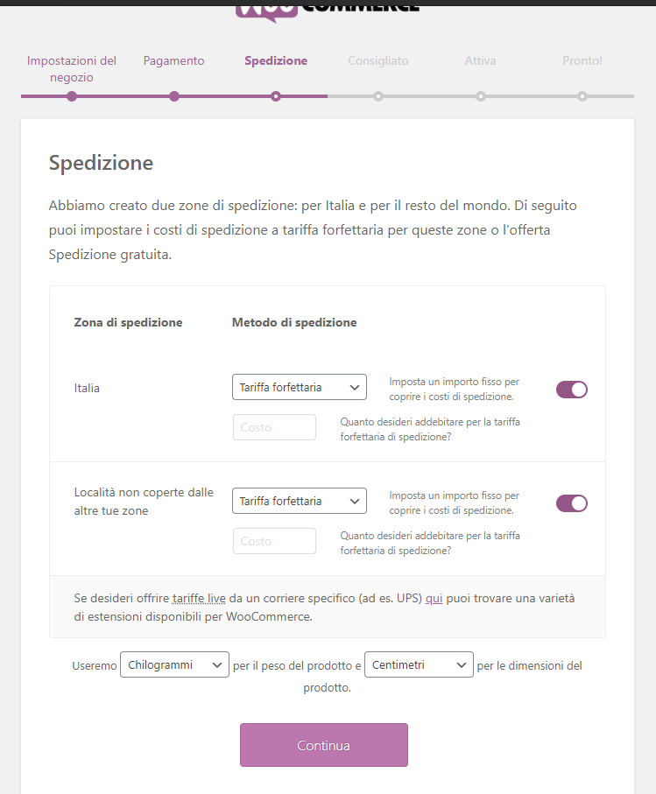The width and height of the screenshot is (656, 794).
Task: Click the Impostazioni del negozio step marker
Action: (x=71, y=96)
